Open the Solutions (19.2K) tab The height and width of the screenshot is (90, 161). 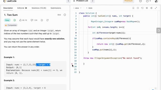click(x=39, y=8)
